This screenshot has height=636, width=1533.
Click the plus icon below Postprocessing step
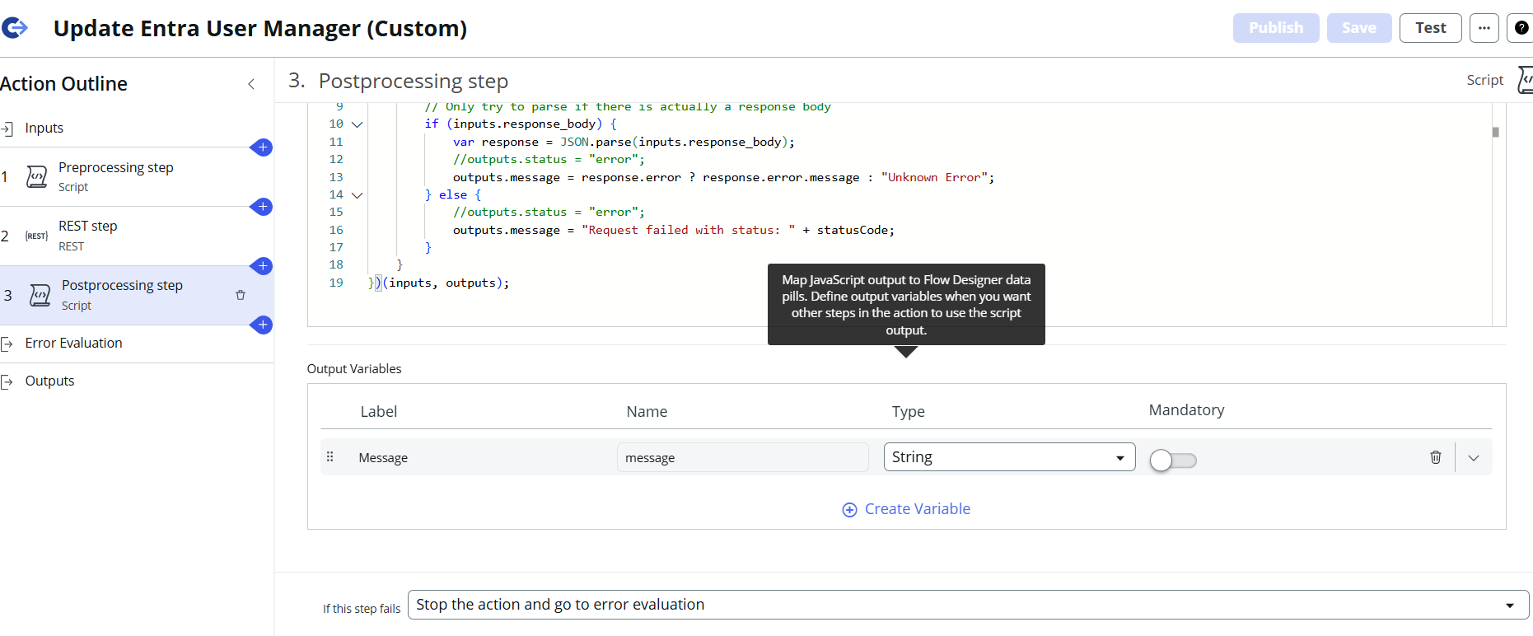pos(262,325)
